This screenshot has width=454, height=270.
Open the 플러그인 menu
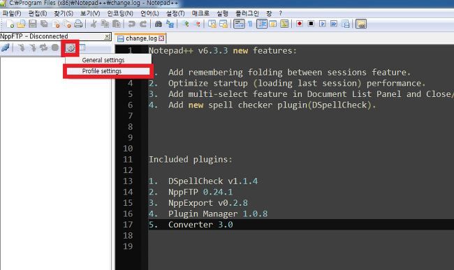pos(247,13)
